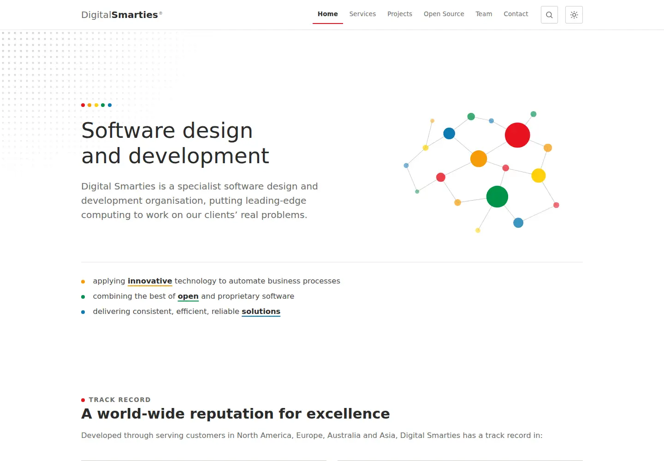664x461 pixels.
Task: Click "A world-wide reputation for excellence" heading
Action: pos(236,414)
